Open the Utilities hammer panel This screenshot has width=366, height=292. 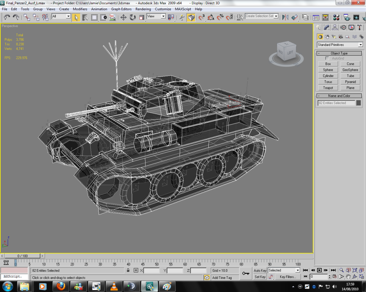[x=360, y=27]
